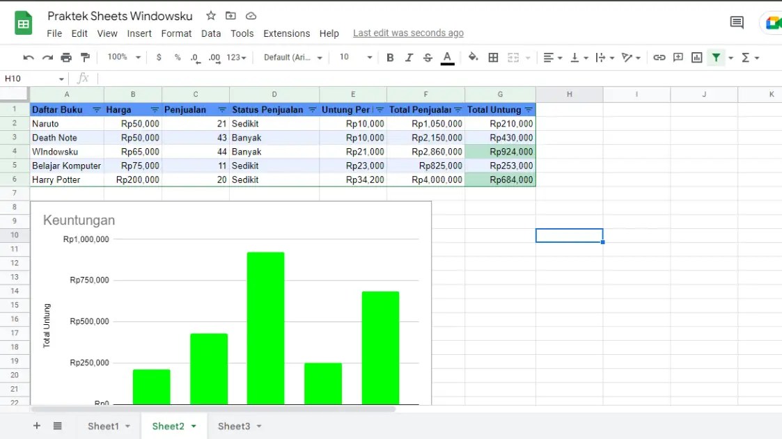
Task: Open comment history icon
Action: (x=737, y=22)
